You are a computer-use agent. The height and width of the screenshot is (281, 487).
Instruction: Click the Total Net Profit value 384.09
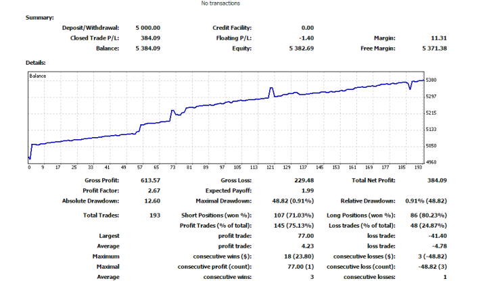tap(437, 180)
